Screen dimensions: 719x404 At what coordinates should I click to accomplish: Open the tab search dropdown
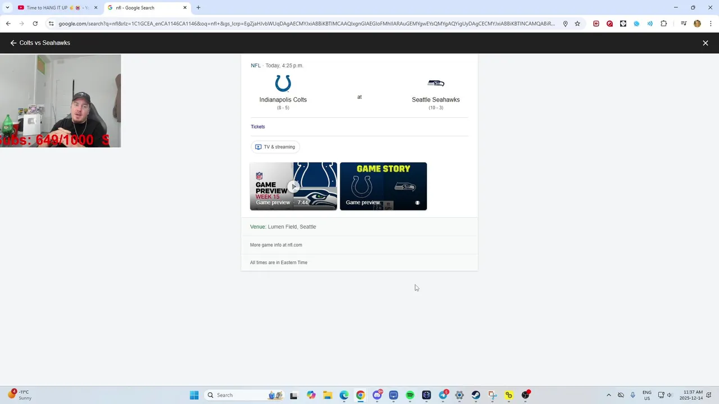click(x=7, y=8)
